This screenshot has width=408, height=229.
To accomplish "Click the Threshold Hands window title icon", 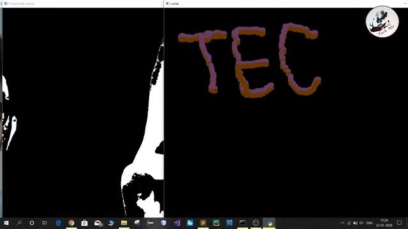I will point(6,4).
